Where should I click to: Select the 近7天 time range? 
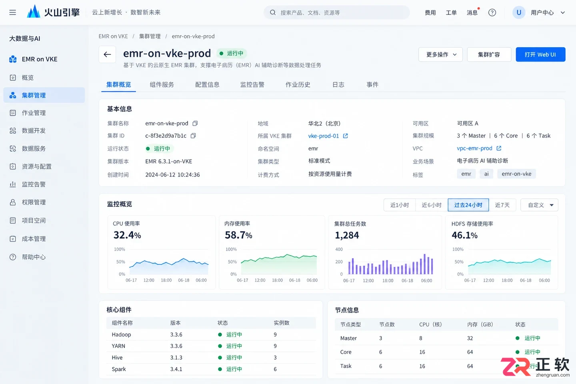point(502,205)
